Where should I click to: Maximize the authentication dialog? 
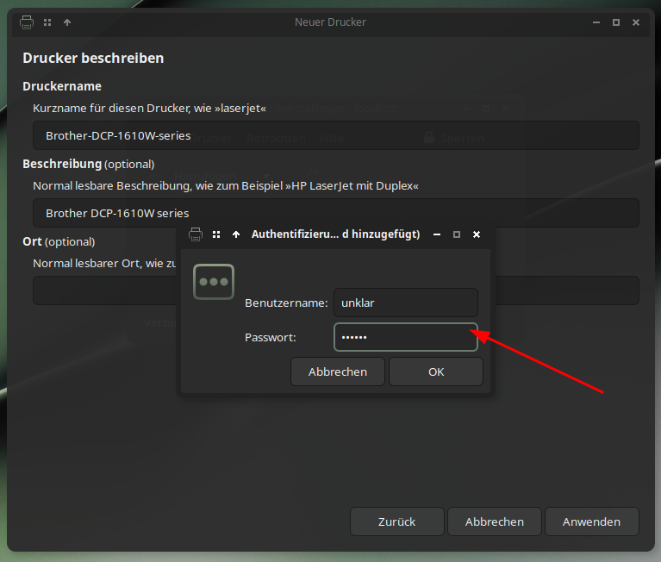click(x=457, y=234)
